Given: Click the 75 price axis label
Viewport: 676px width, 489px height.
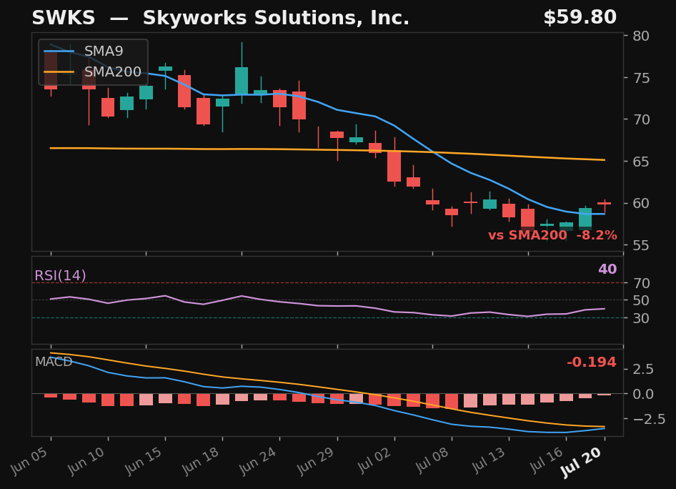Looking at the screenshot, I should (641, 78).
